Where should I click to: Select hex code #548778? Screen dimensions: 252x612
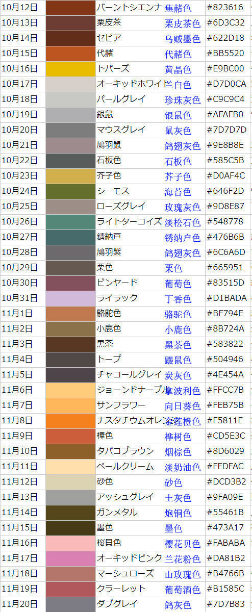225,221
